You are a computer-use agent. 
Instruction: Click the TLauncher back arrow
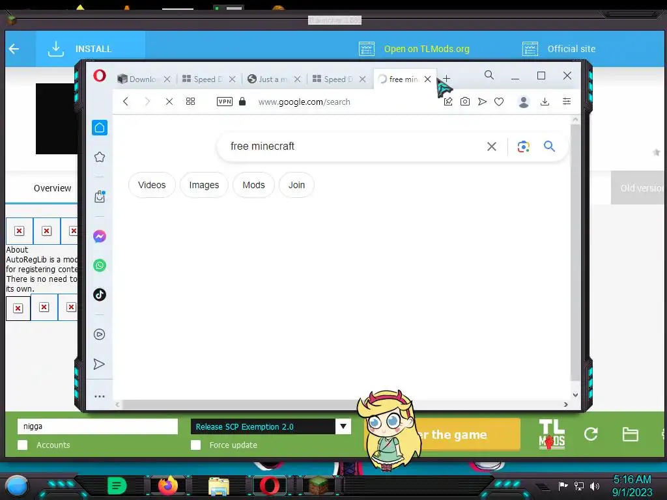click(x=14, y=49)
